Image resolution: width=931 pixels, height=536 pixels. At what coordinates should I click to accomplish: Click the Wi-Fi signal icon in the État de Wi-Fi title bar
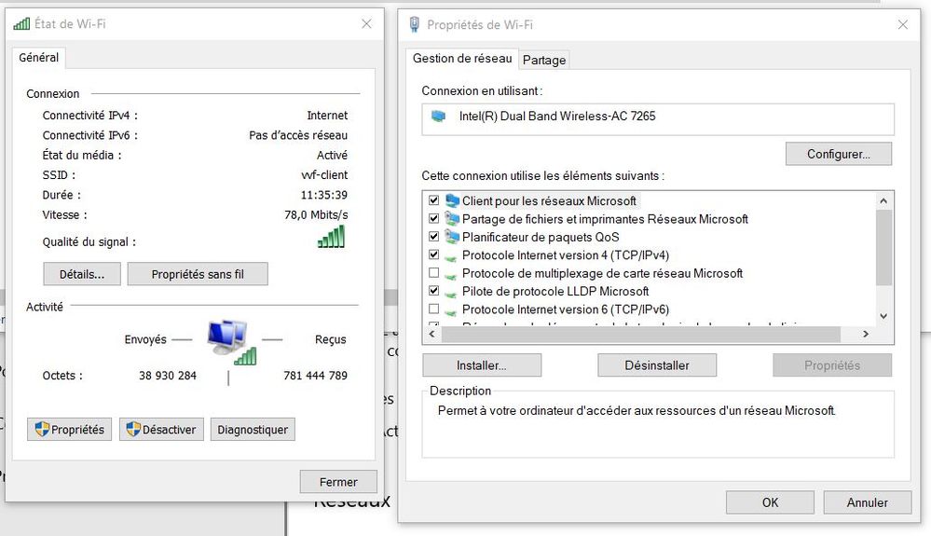click(21, 23)
